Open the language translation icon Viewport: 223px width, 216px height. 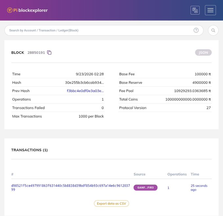click(195, 10)
